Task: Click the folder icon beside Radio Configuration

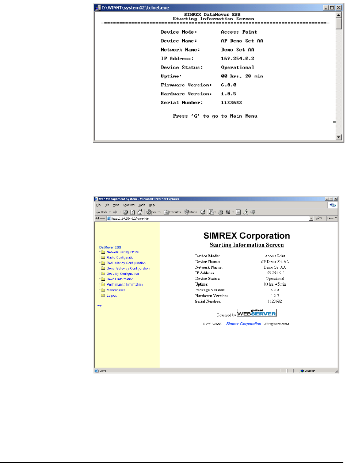Action: click(103, 258)
